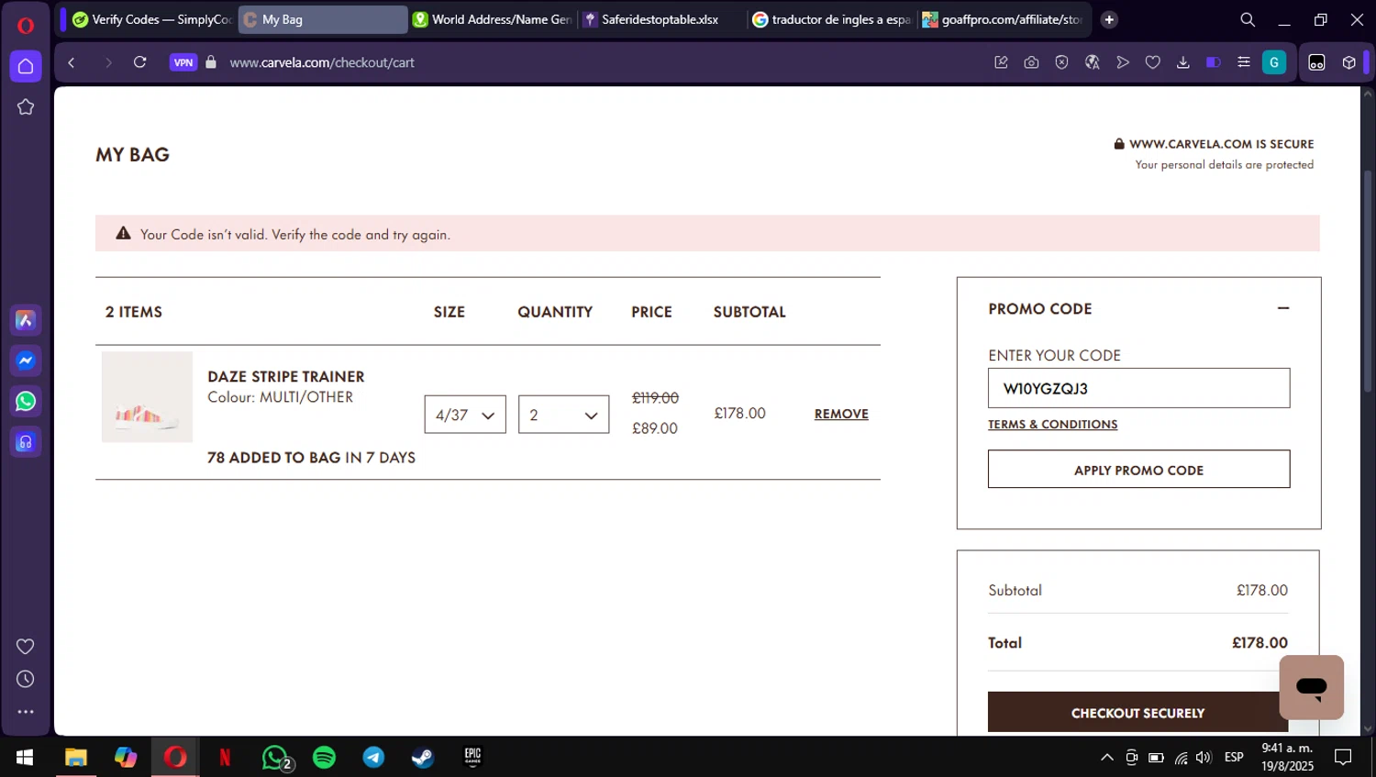The image size is (1376, 777).
Task: Open Spotify from taskbar
Action: pos(324,758)
